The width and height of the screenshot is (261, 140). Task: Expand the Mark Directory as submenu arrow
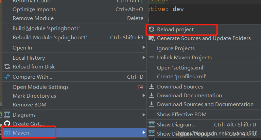144,96
